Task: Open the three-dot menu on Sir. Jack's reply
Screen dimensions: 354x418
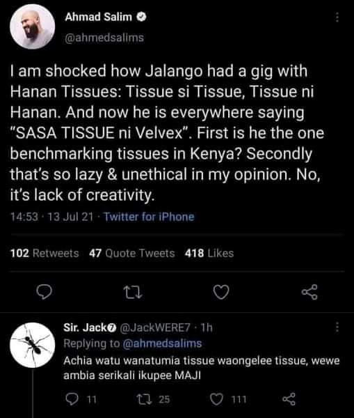Action: [x=337, y=327]
